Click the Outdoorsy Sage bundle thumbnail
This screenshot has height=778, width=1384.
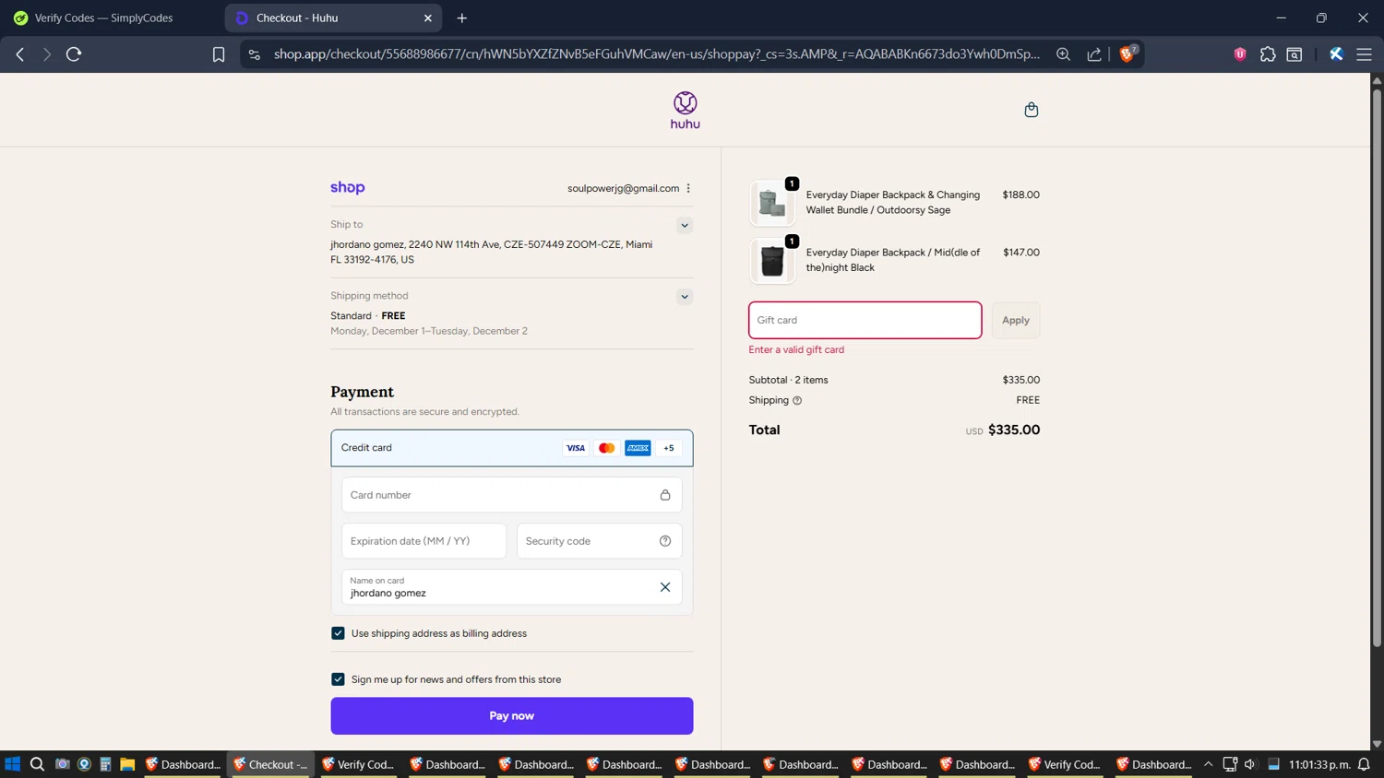tap(772, 203)
